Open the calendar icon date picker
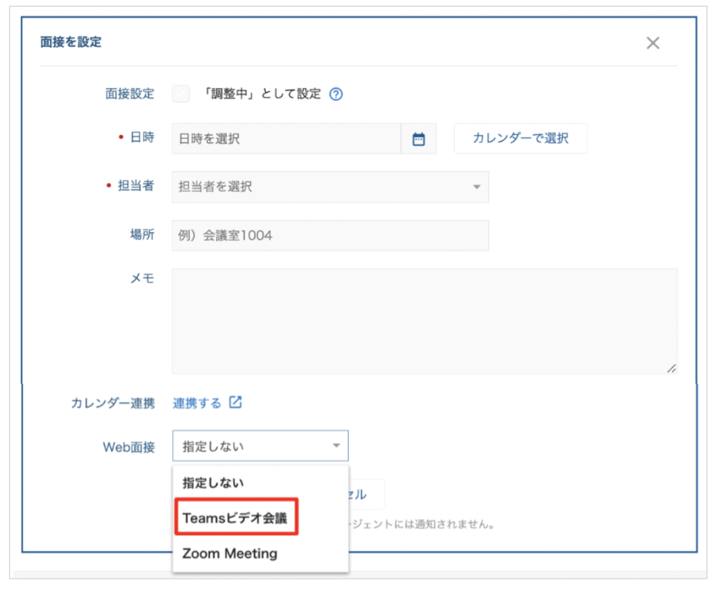The height and width of the screenshot is (589, 716). (x=418, y=139)
